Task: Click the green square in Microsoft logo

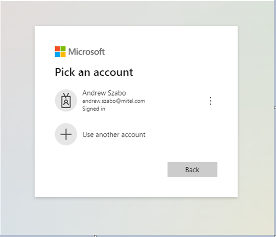Action: 63,49
